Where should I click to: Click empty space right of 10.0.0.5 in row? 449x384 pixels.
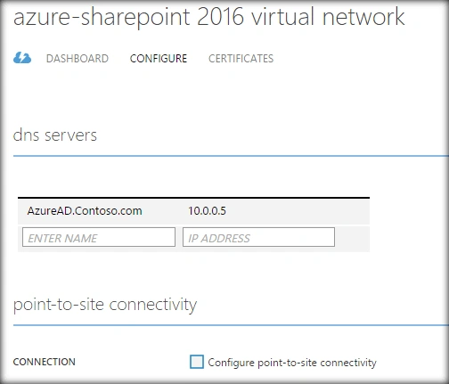pos(297,211)
